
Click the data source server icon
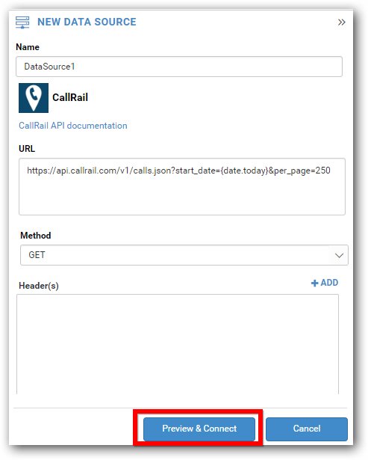pos(22,22)
